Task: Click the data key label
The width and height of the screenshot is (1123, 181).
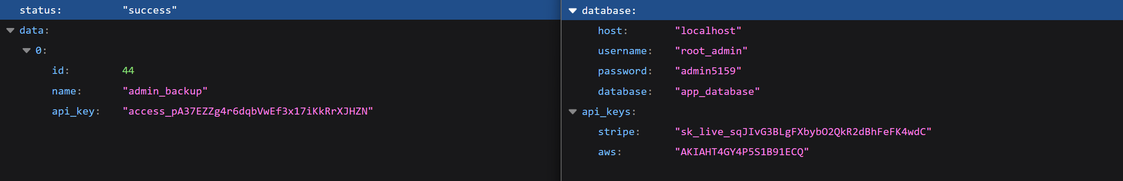Action: point(32,31)
